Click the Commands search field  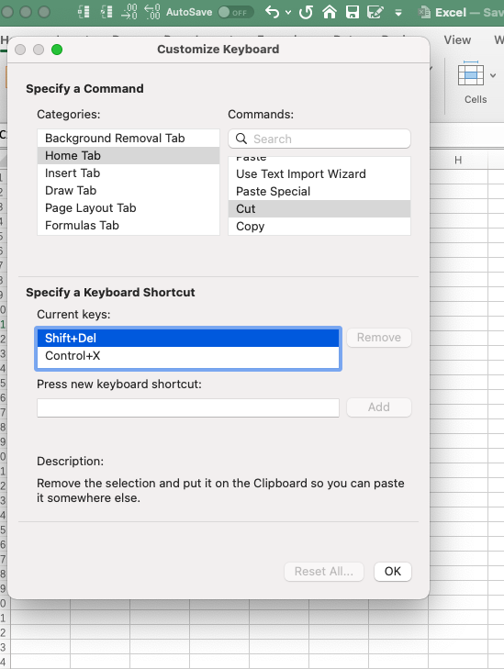click(319, 139)
